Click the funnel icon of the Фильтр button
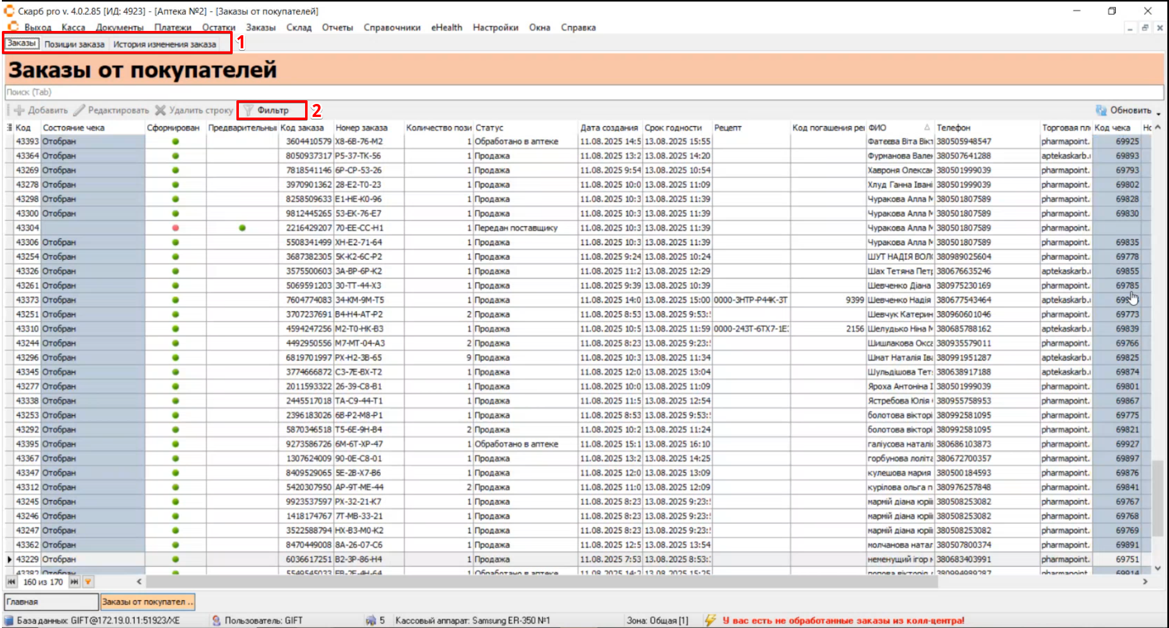Image resolution: width=1169 pixels, height=628 pixels. click(248, 110)
